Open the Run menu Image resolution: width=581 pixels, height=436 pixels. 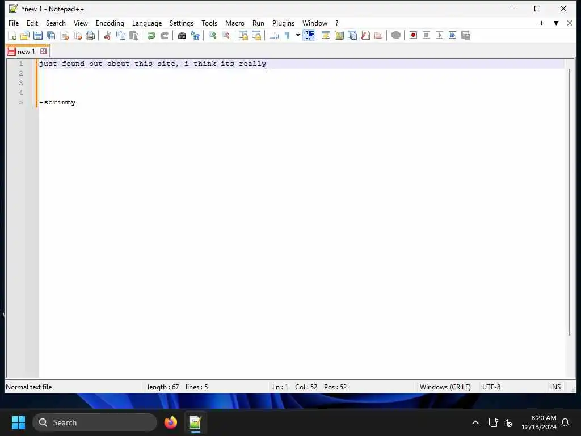click(258, 23)
